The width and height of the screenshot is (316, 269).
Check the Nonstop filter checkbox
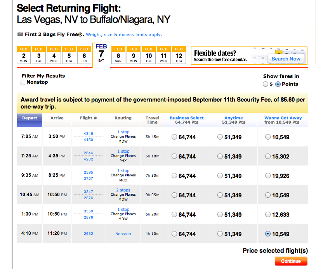click(23, 83)
